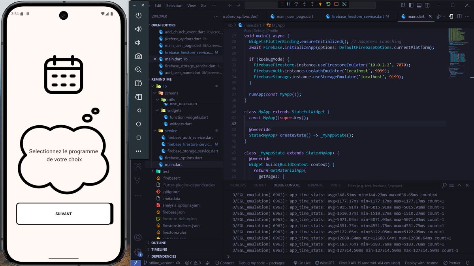Viewport: 474px width, 266px height.
Task: Open the Edit menu
Action: pos(158,6)
